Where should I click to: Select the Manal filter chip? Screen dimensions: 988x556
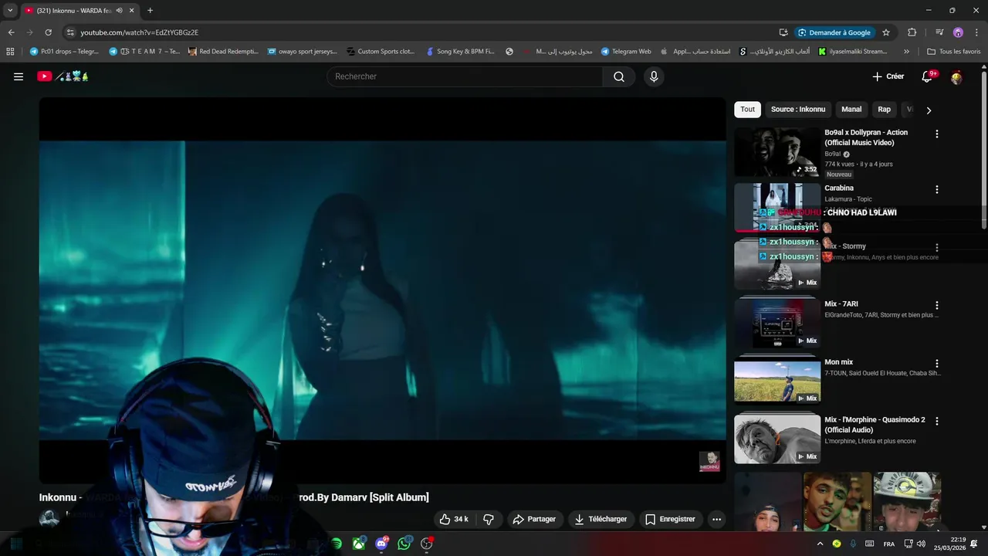[851, 110]
